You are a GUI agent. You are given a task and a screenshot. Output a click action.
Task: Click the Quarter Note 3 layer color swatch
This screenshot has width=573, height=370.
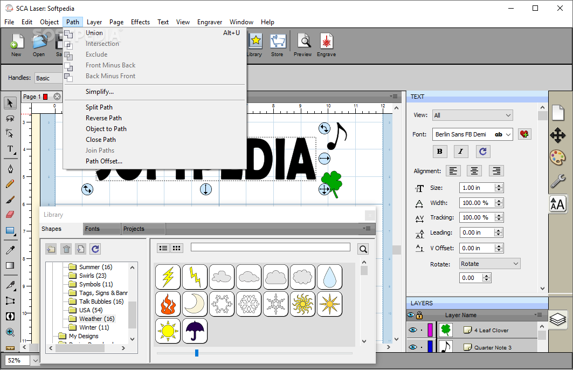click(430, 346)
